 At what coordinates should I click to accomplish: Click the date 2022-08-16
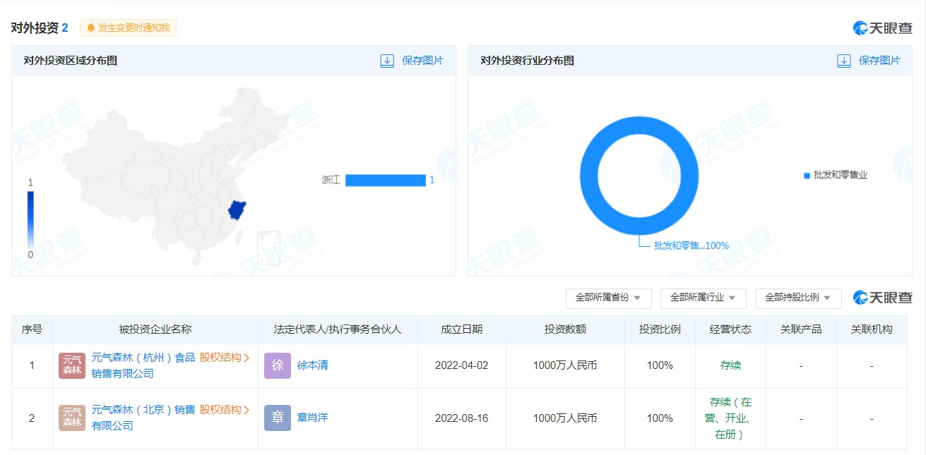pos(461,418)
